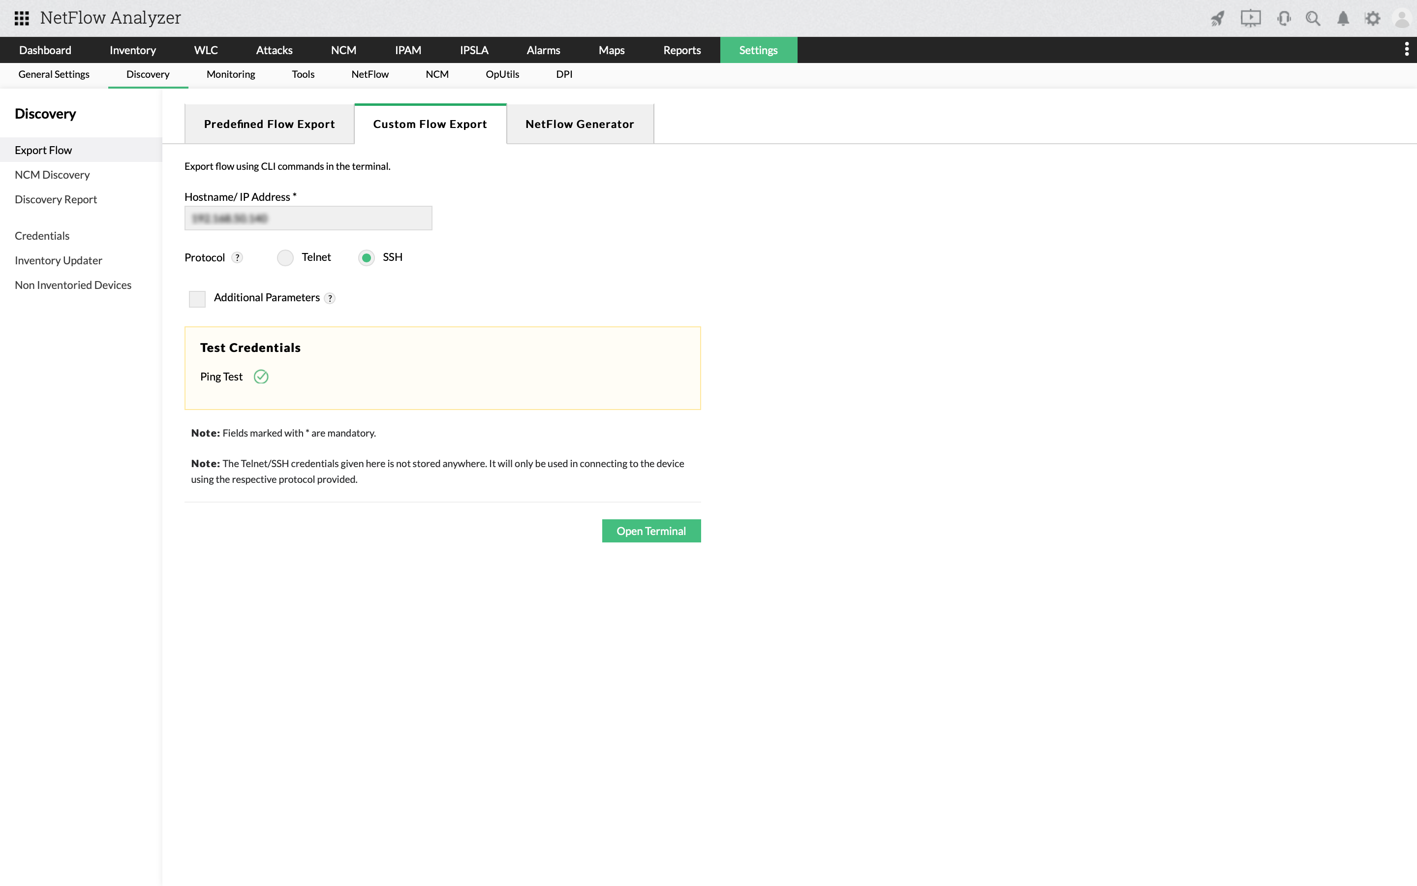1417x886 pixels.
Task: Open the Inventory main menu item
Action: tap(133, 50)
